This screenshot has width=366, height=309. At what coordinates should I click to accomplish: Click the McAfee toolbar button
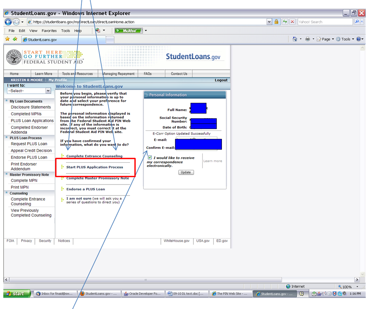pyautogui.click(x=128, y=31)
